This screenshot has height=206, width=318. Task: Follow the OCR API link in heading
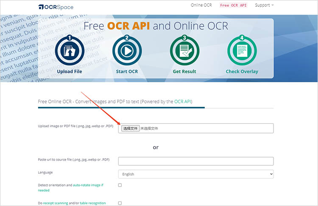pyautogui.click(x=182, y=102)
